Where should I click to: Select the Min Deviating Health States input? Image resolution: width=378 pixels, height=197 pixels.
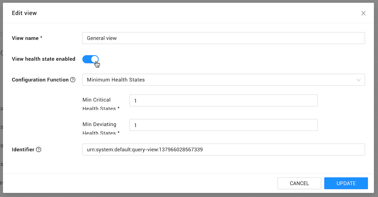click(x=224, y=125)
